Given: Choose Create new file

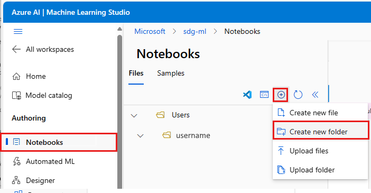Looking at the screenshot, I should [320, 113].
